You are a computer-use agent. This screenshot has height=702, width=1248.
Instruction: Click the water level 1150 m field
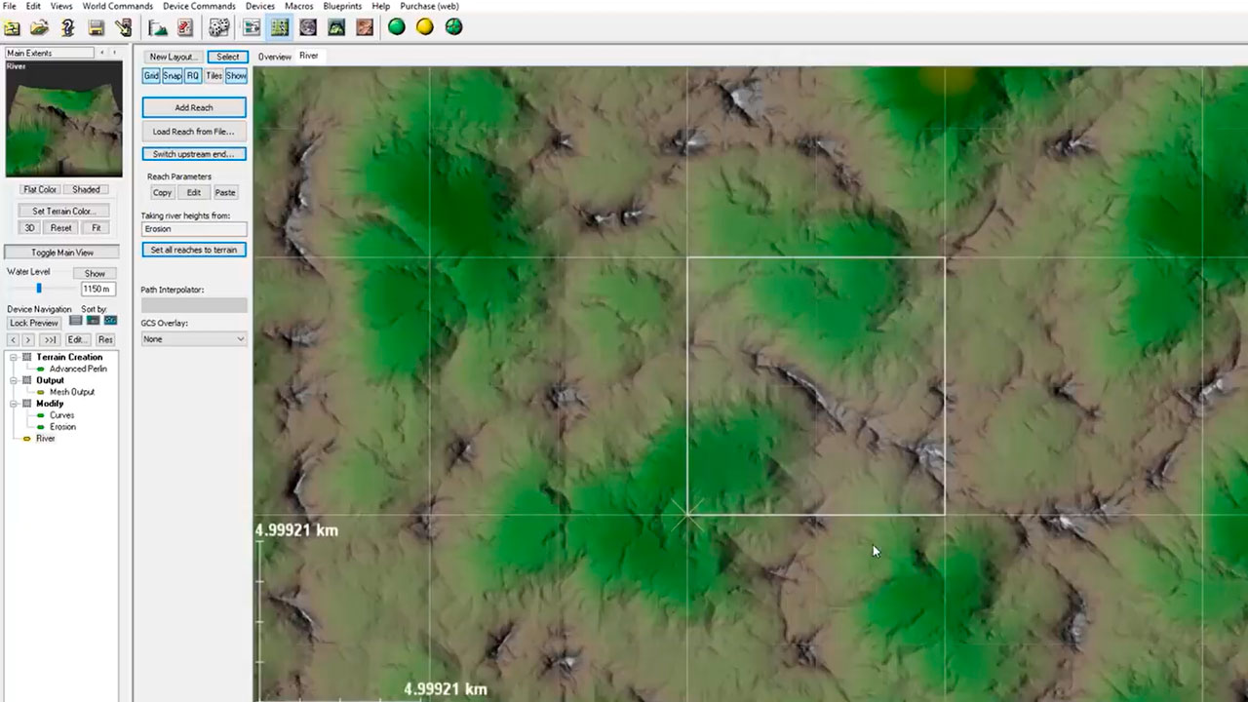tap(97, 290)
